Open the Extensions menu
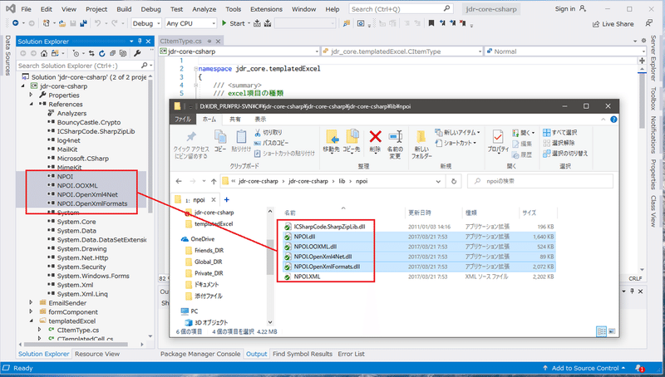This screenshot has height=377, width=665. coord(266,9)
